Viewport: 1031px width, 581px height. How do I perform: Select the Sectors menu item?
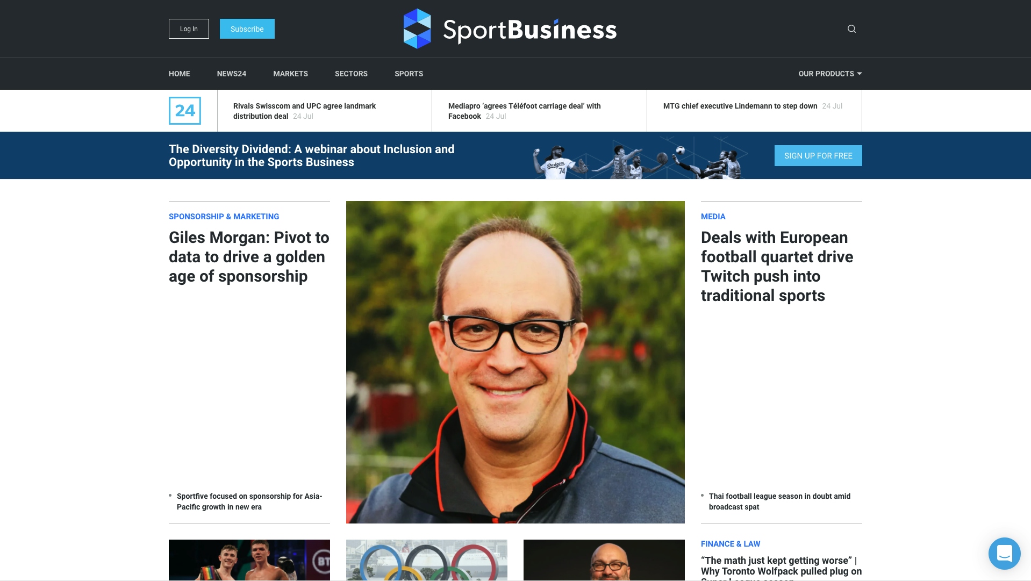coord(351,74)
